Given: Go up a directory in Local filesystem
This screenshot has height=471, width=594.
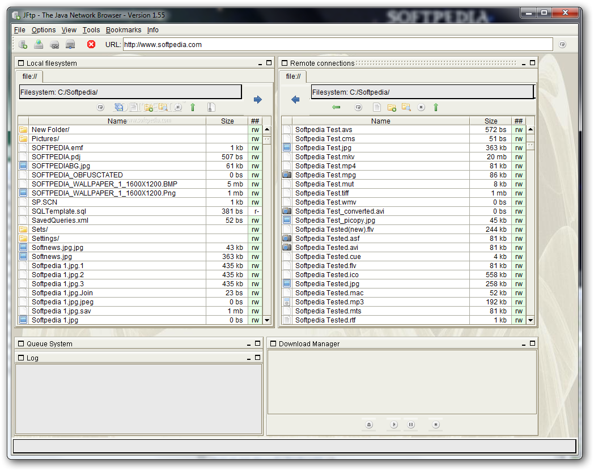Looking at the screenshot, I should click(x=193, y=107).
